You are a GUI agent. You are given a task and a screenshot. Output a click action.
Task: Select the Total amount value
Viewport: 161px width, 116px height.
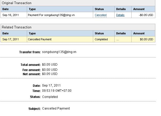(x=50, y=65)
